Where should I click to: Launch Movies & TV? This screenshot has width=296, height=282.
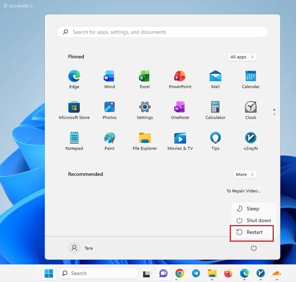180,141
